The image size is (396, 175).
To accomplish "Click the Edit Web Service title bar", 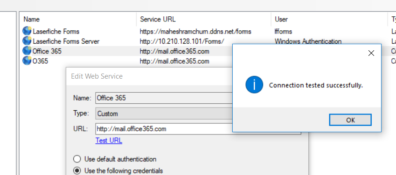I will coord(149,76).
